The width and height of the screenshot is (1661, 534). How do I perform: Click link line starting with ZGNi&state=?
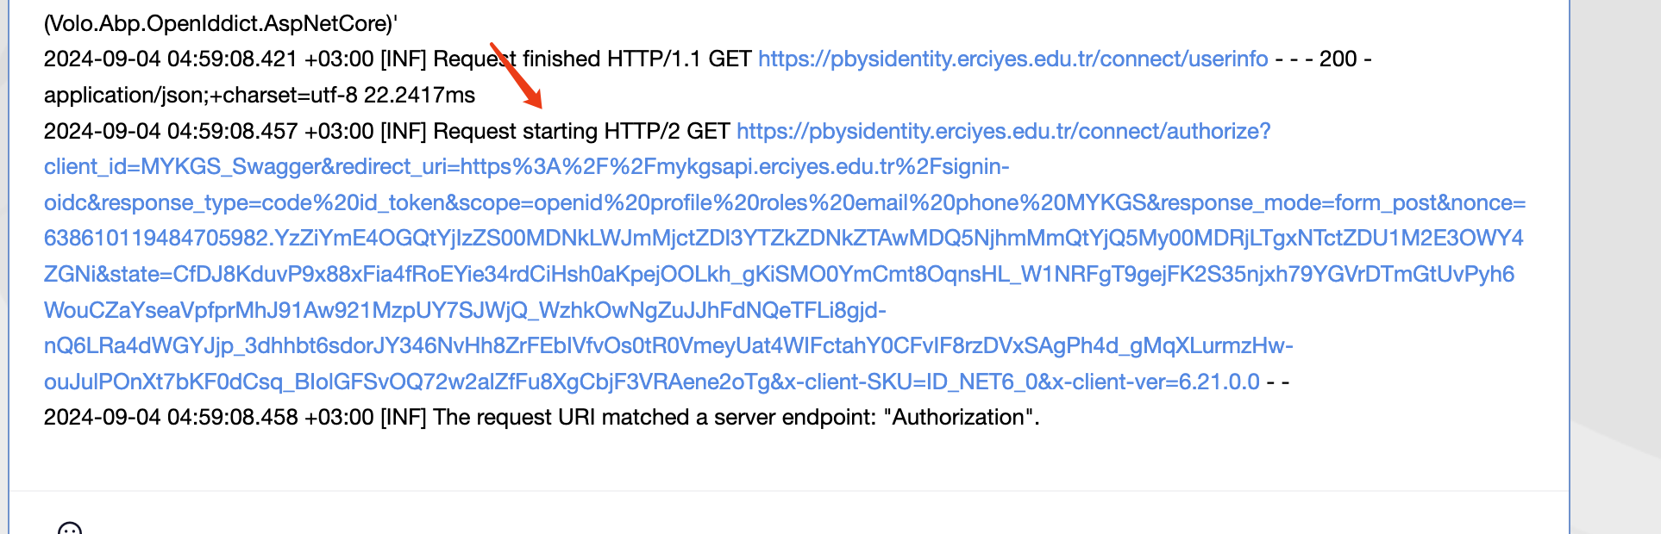[x=779, y=274]
